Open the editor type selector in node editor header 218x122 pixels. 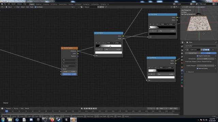coord(3,7)
